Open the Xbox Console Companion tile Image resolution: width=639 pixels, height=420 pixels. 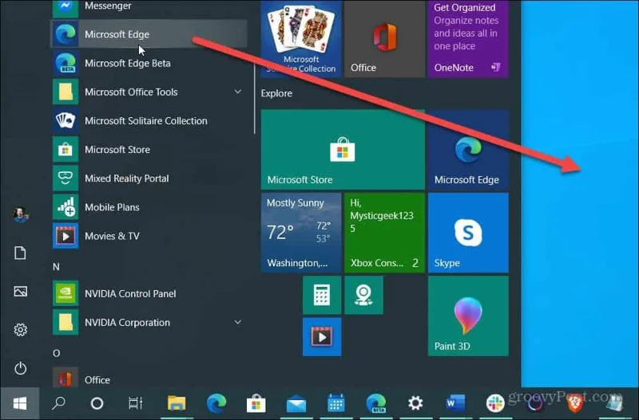[x=384, y=233]
